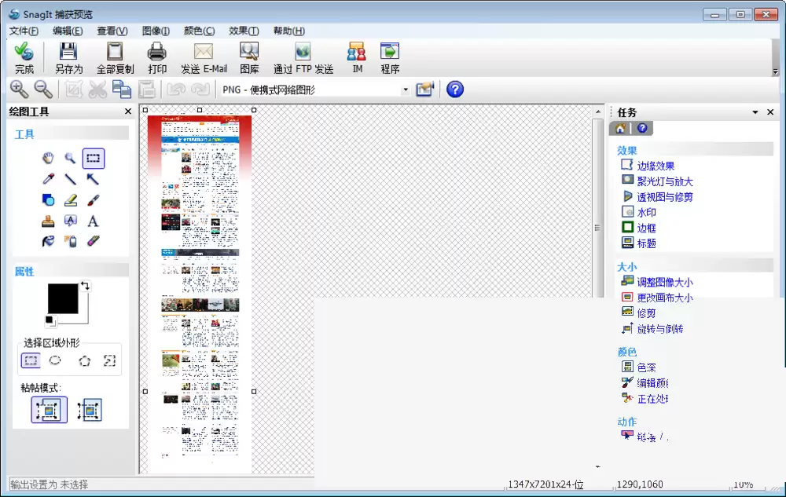
Task: Pick the Eyedropper color tool
Action: click(x=48, y=179)
